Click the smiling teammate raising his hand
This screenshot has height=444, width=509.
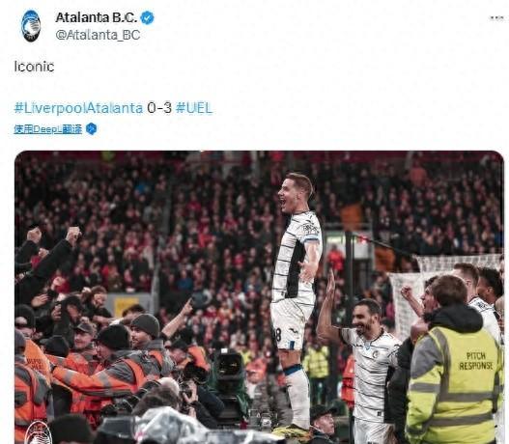coord(363,357)
